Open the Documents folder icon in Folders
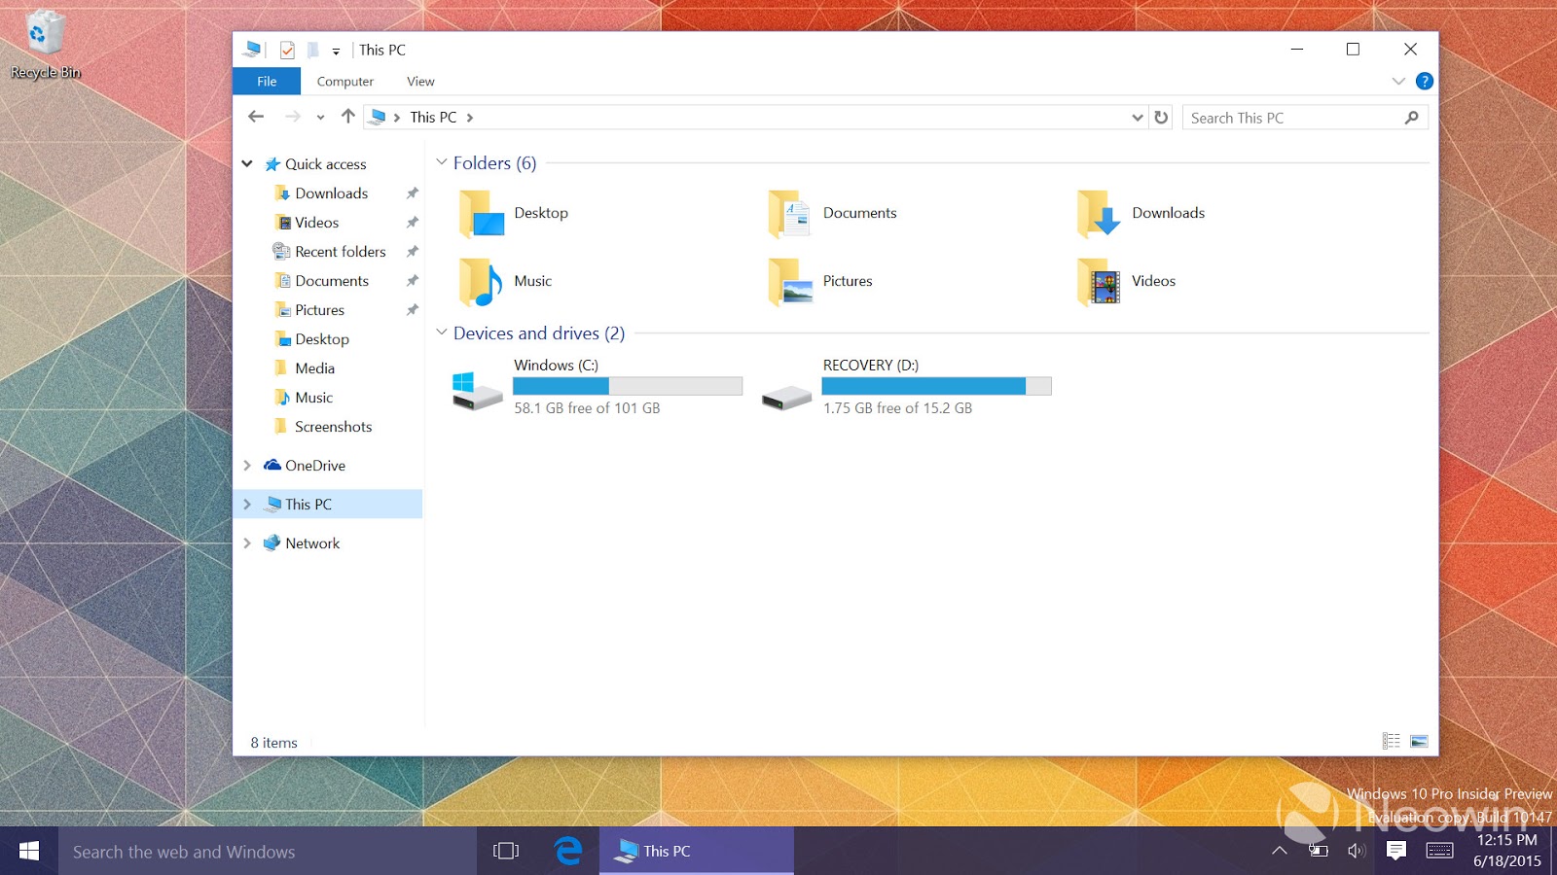 (x=789, y=214)
